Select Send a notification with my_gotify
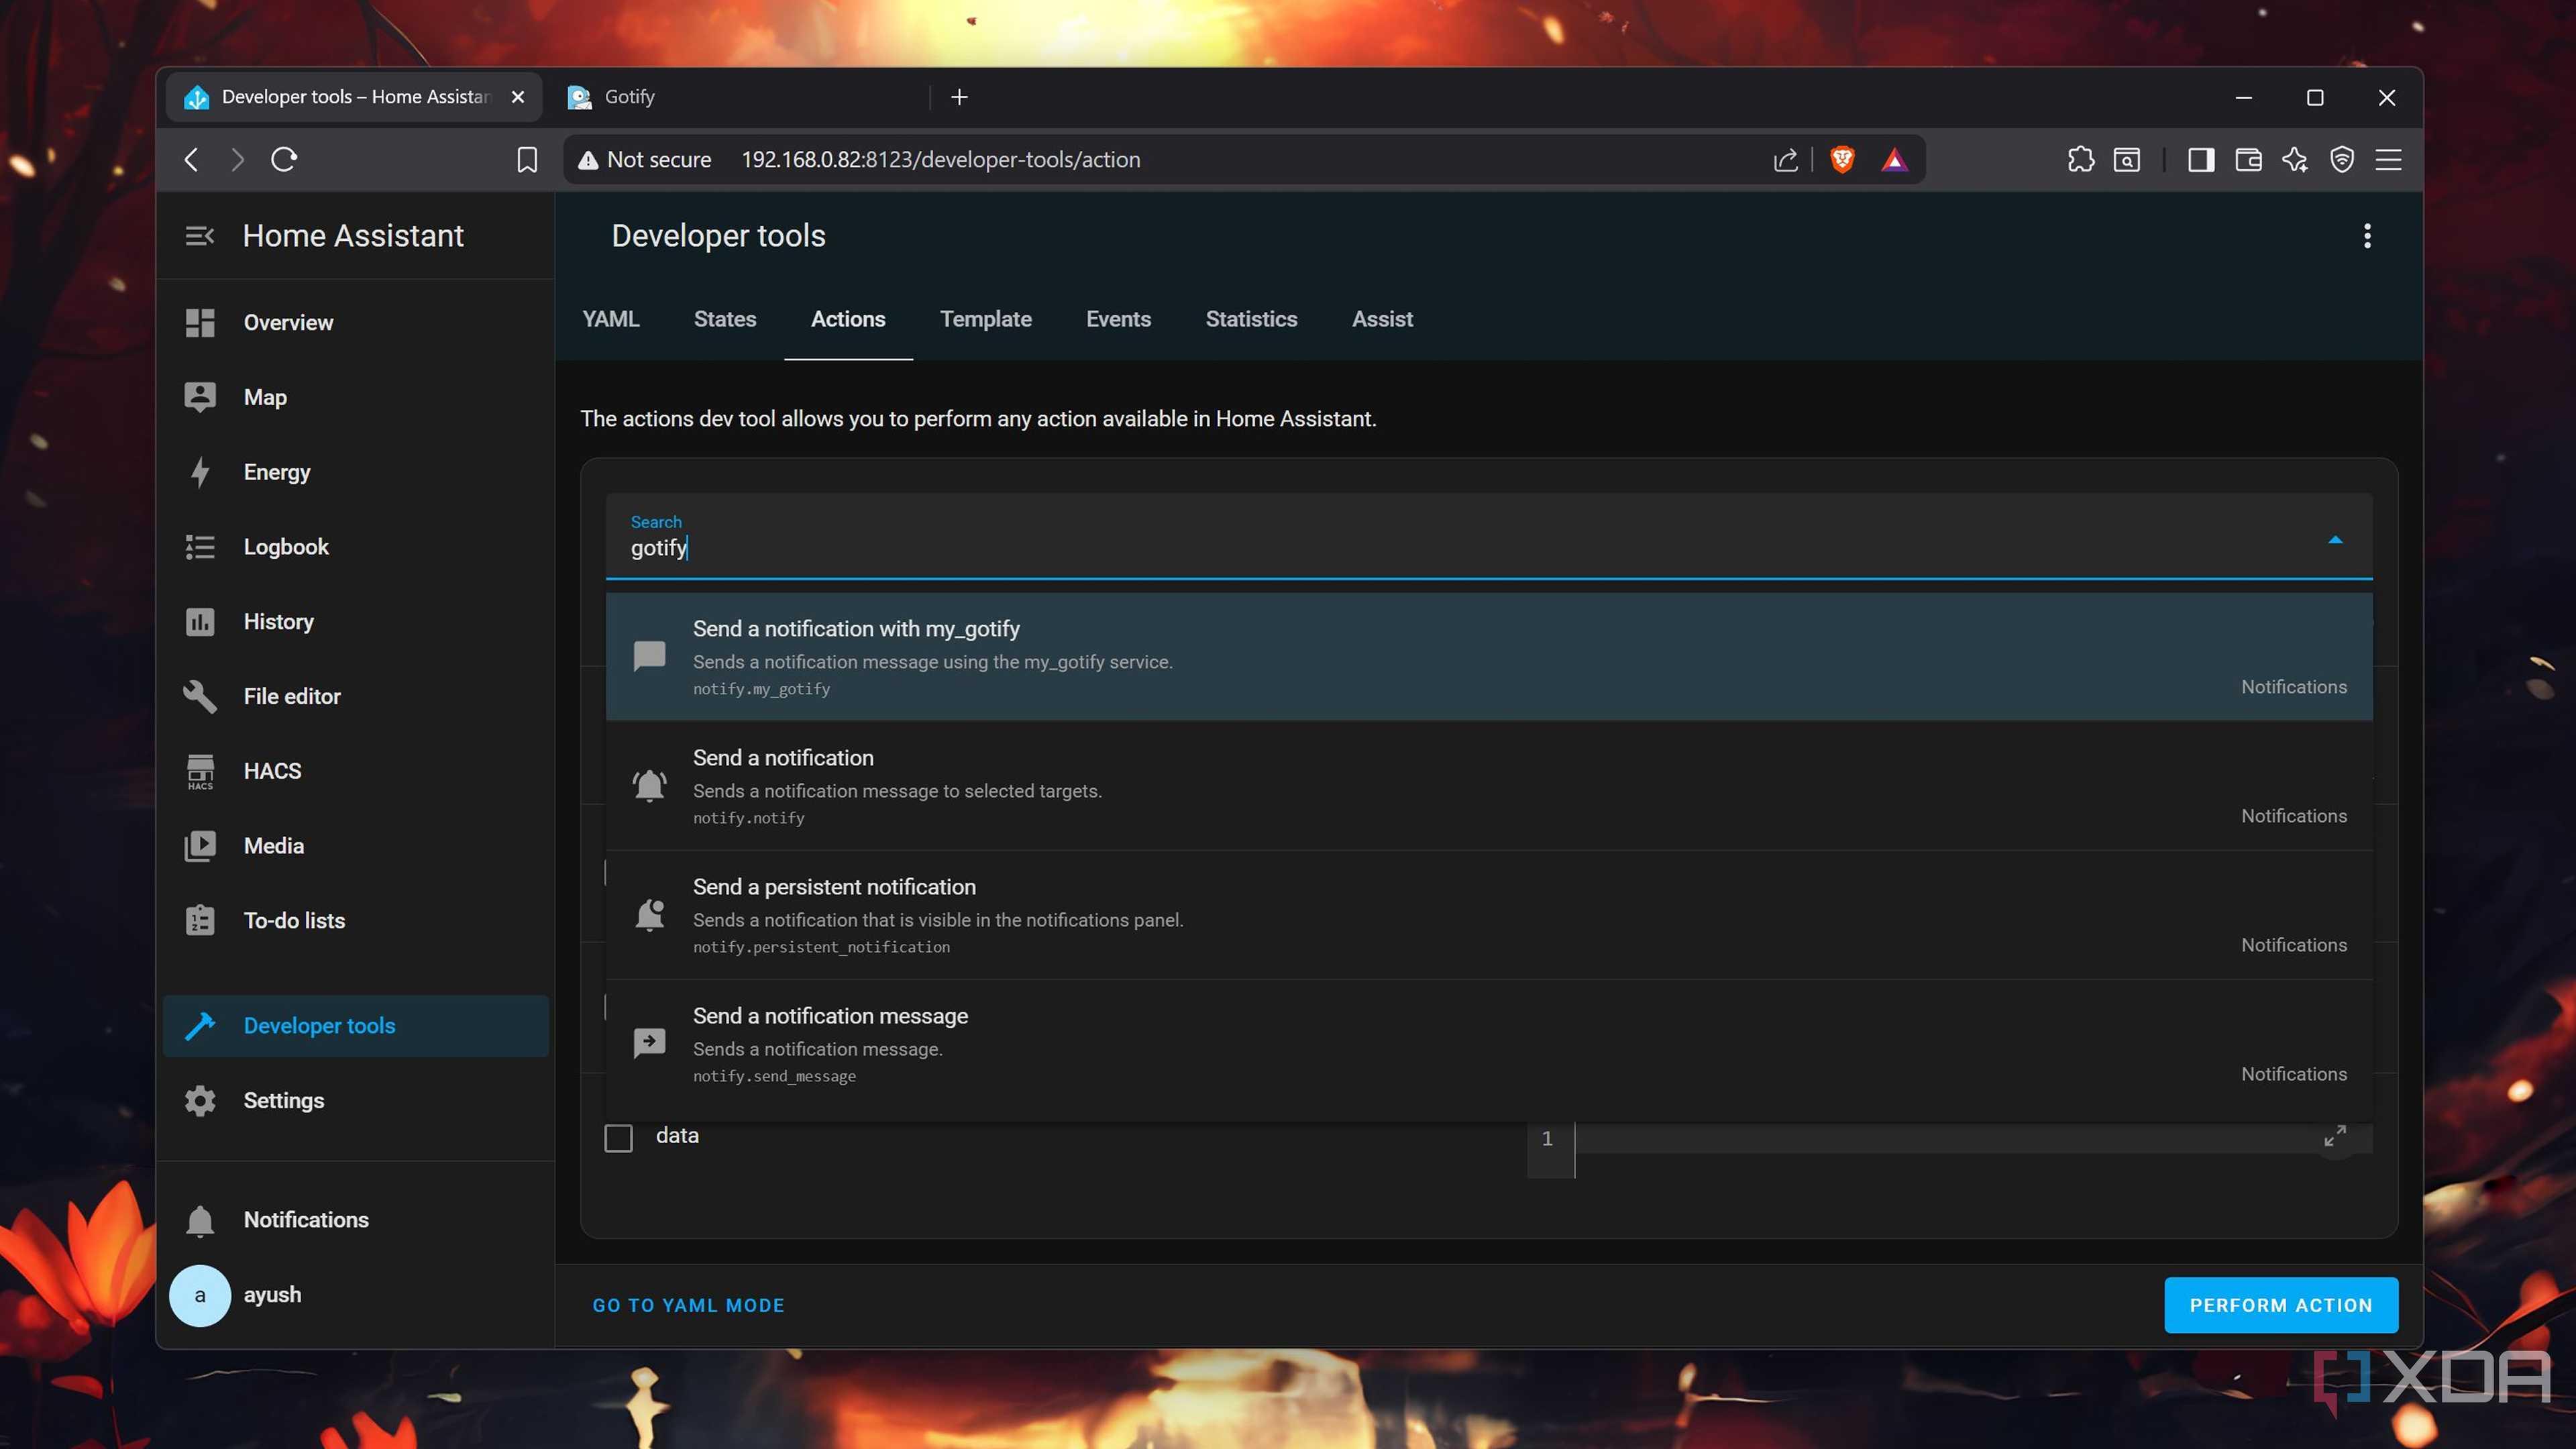The width and height of the screenshot is (2576, 1449). 1489,657
